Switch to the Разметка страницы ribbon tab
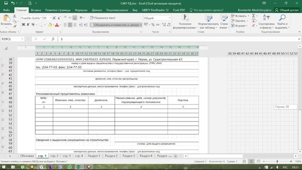This screenshot has height=170, width=302. point(58,10)
